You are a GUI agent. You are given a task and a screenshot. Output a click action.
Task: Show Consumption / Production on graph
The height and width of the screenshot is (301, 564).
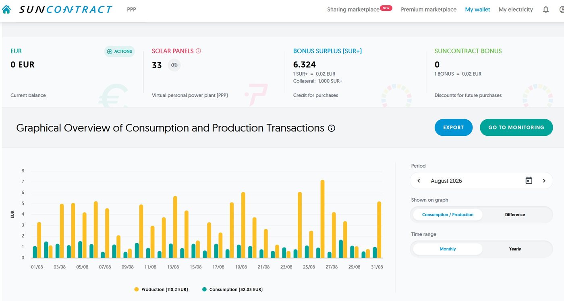coord(448,215)
